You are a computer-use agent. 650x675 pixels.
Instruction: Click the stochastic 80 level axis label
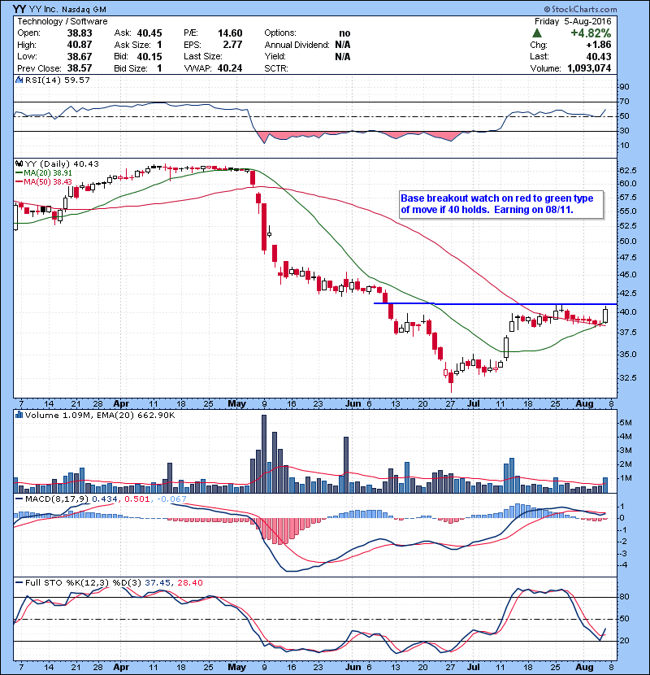click(x=624, y=597)
